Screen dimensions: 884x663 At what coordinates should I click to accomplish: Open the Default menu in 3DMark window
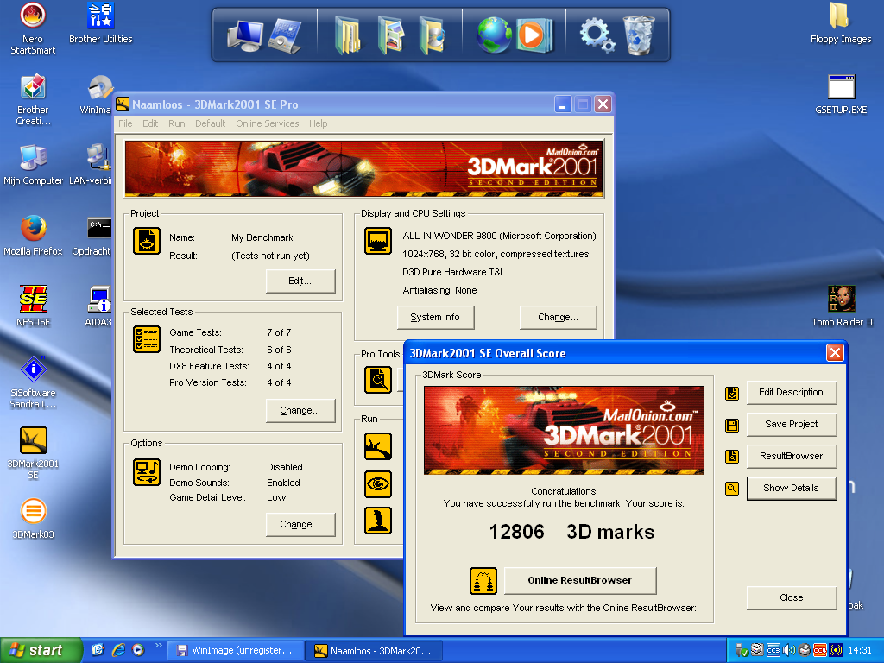[x=211, y=123]
